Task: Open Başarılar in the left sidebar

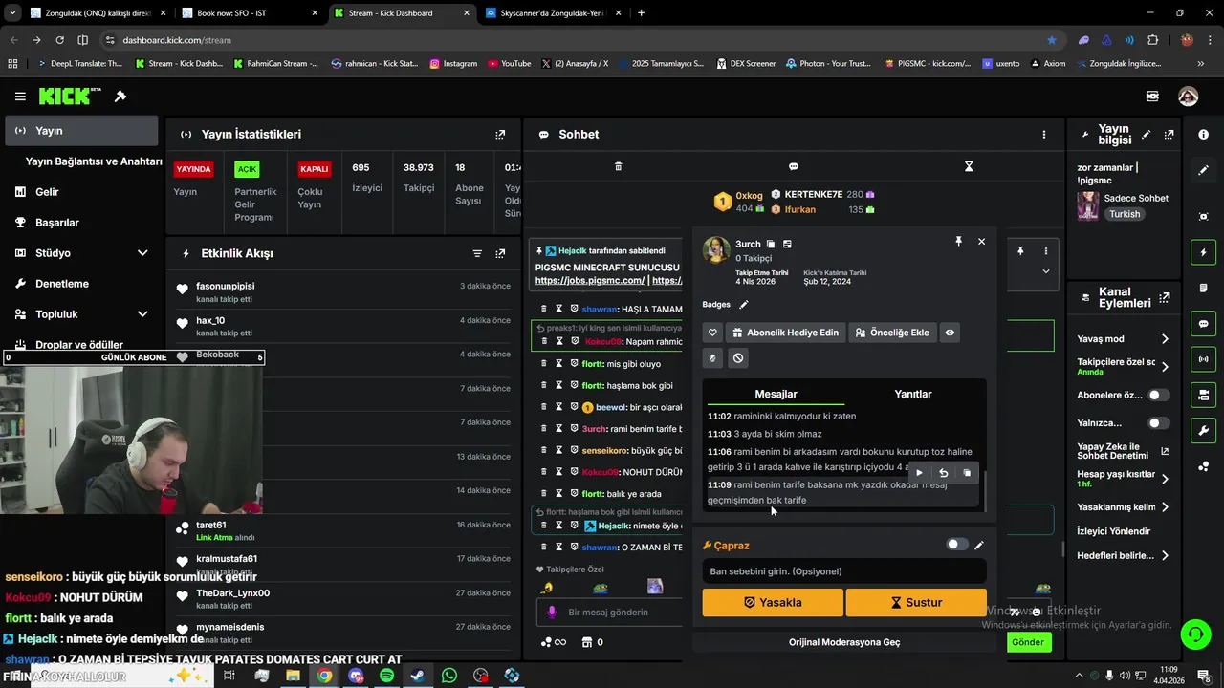Action: (81, 223)
